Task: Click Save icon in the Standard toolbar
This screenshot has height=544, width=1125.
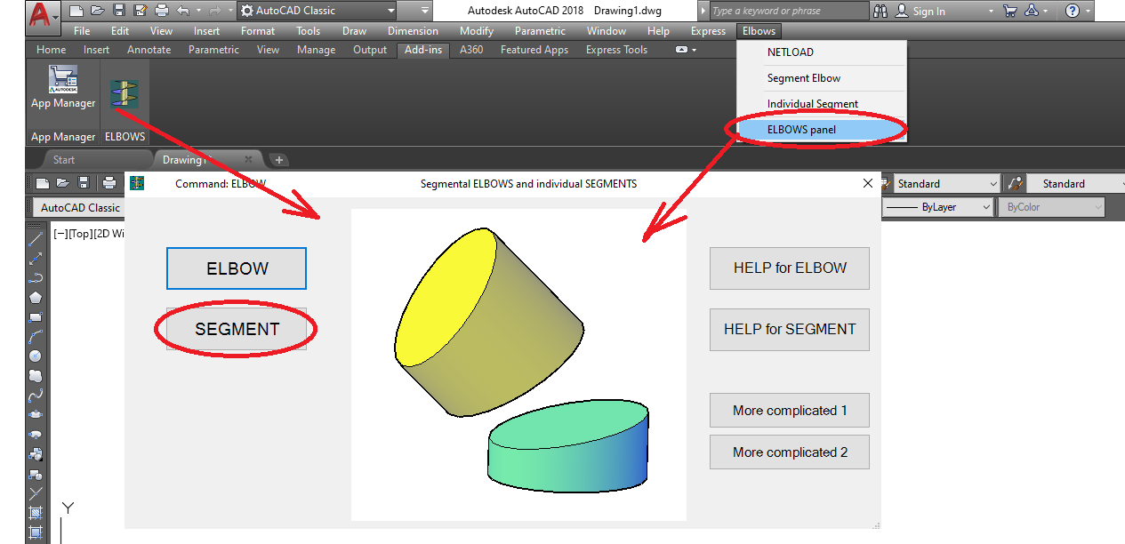Action: tap(84, 183)
